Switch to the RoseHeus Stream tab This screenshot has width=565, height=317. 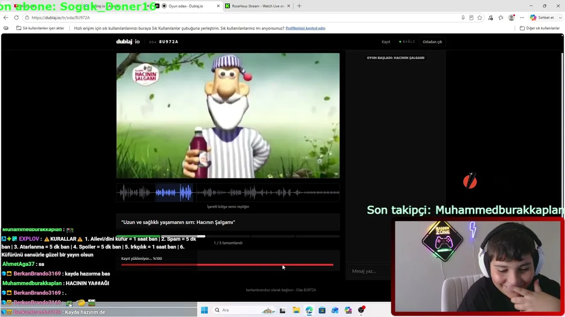pyautogui.click(x=258, y=6)
